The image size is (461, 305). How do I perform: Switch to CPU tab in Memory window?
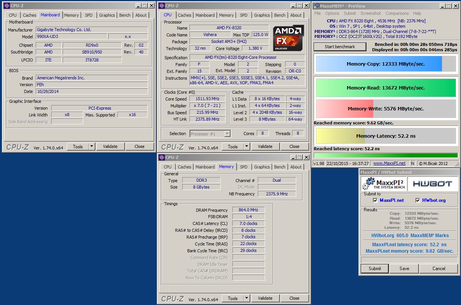tap(167, 167)
